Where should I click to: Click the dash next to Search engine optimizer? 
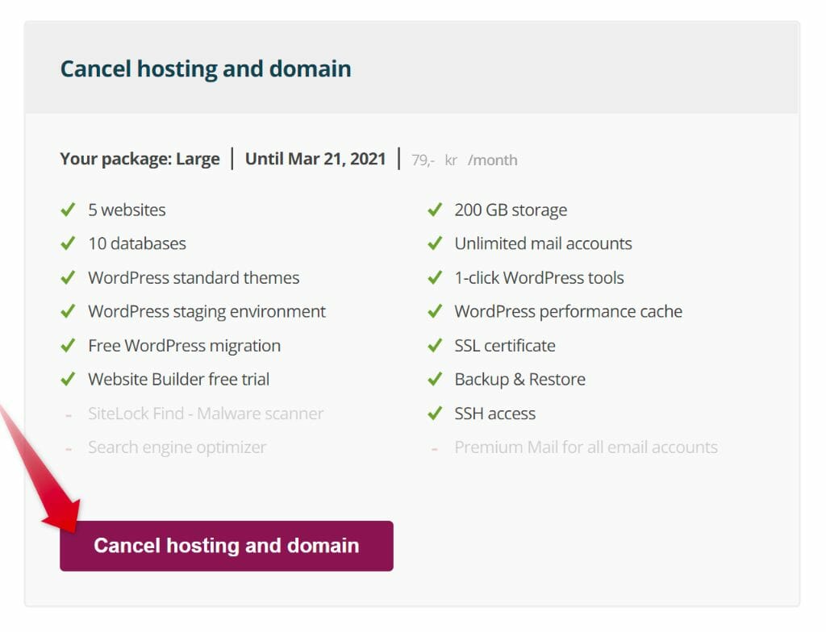point(68,447)
